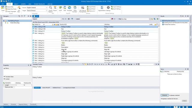Select the 'Align right' translated row
This screenshot has width=192, height=108.
[x=95, y=54]
